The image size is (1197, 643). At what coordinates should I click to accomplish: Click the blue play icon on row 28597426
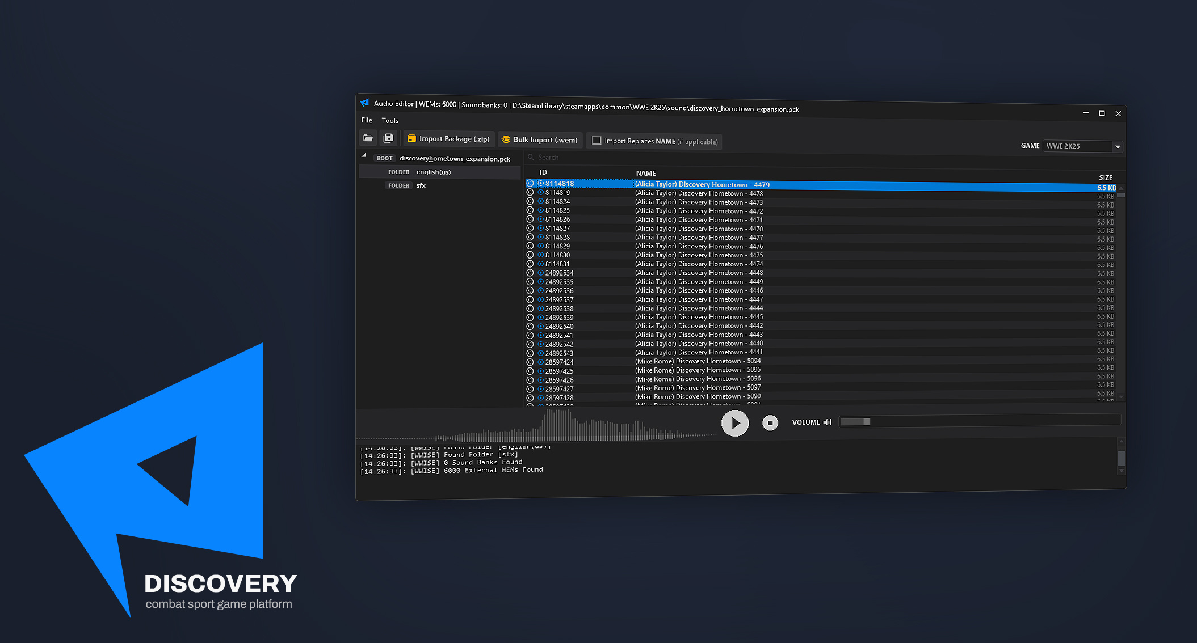point(541,380)
